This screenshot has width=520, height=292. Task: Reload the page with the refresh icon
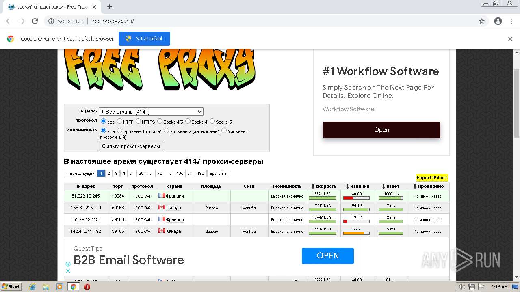35,21
